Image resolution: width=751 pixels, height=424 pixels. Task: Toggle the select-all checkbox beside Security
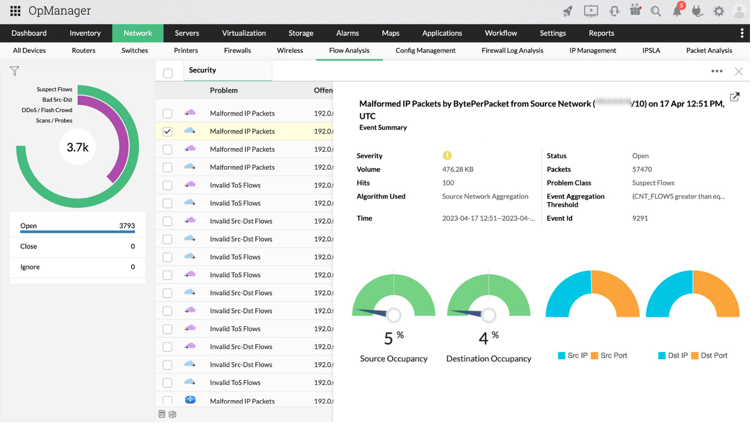pyautogui.click(x=168, y=73)
